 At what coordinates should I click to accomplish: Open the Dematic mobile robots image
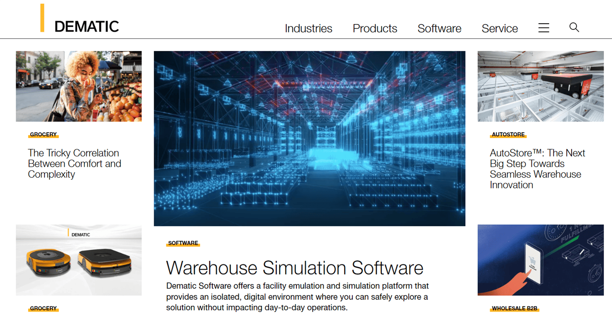point(79,260)
